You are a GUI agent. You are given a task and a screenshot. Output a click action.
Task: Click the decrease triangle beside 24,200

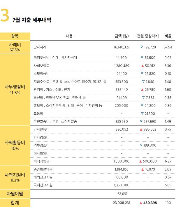pos(142,105)
